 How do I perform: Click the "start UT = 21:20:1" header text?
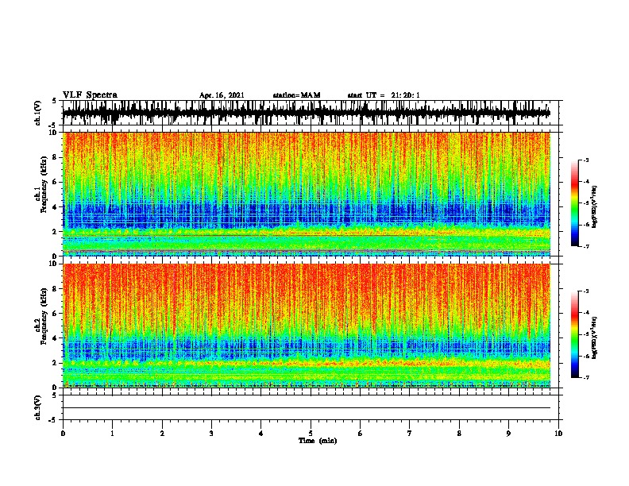(384, 95)
